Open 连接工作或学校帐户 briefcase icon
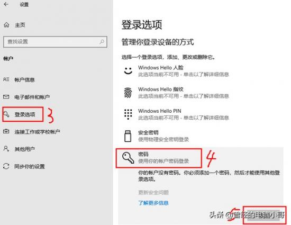 (x=6, y=131)
